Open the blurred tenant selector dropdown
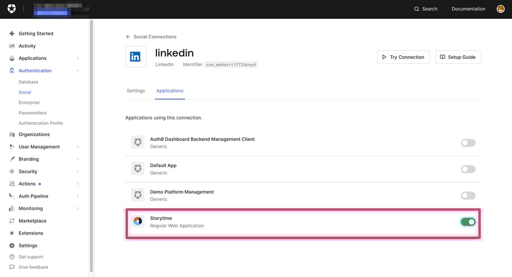 [x=61, y=9]
